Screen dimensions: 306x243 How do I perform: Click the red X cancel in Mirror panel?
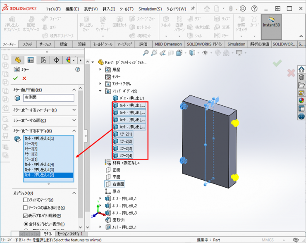24,78
